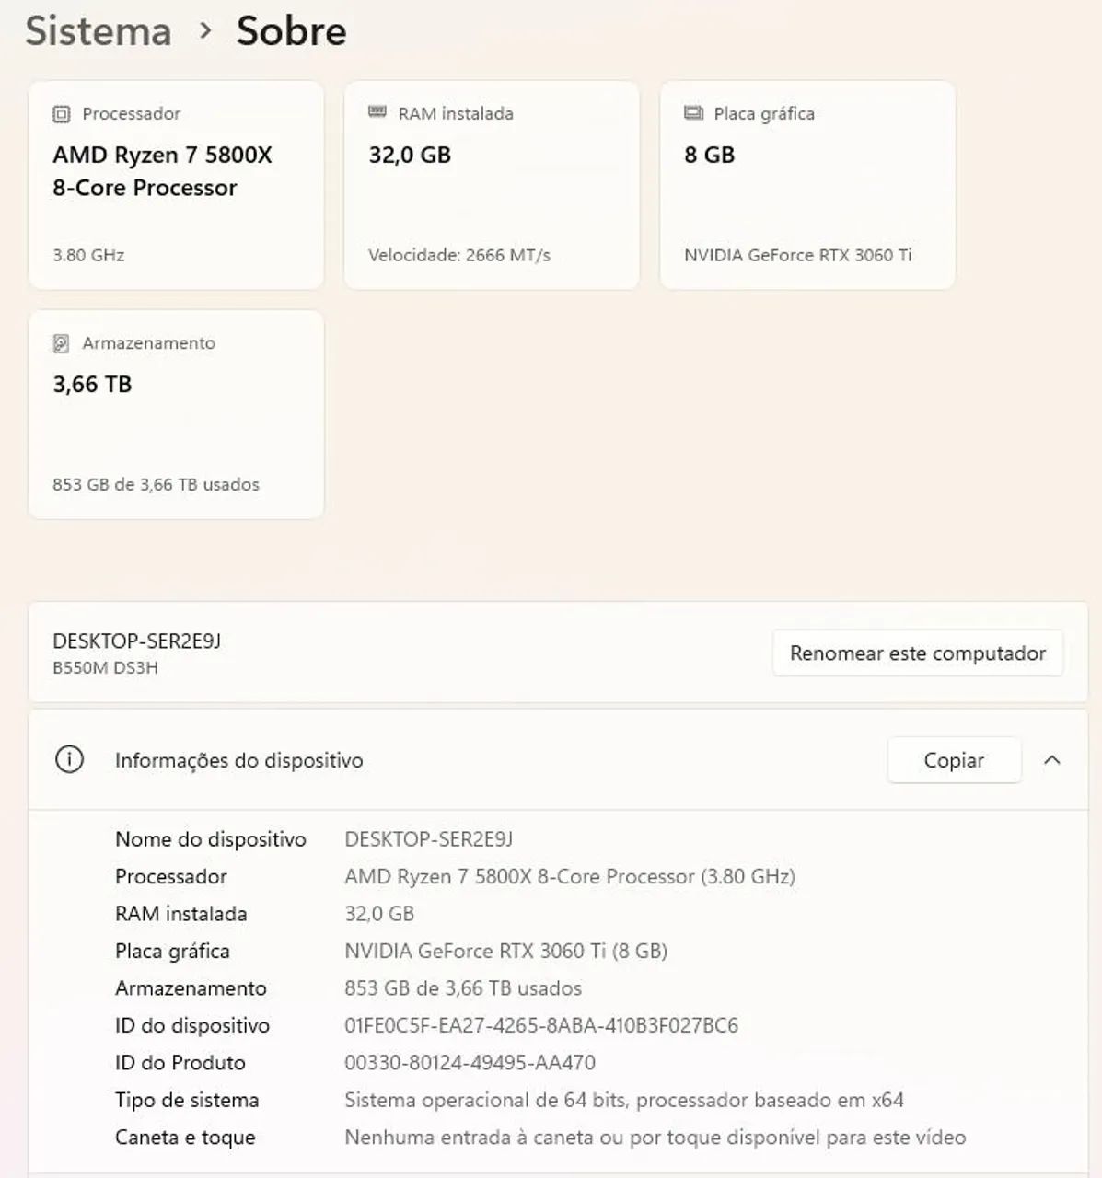Open the Placa gráfica RTX 3060 Ti card
The image size is (1102, 1178).
click(x=807, y=185)
